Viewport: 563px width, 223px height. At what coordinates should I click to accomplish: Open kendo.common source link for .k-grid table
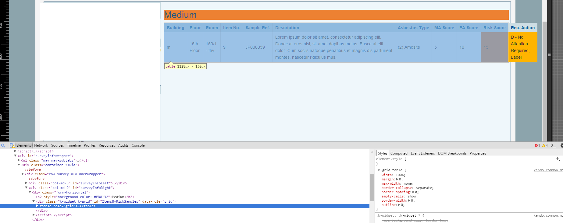pyautogui.click(x=548, y=170)
